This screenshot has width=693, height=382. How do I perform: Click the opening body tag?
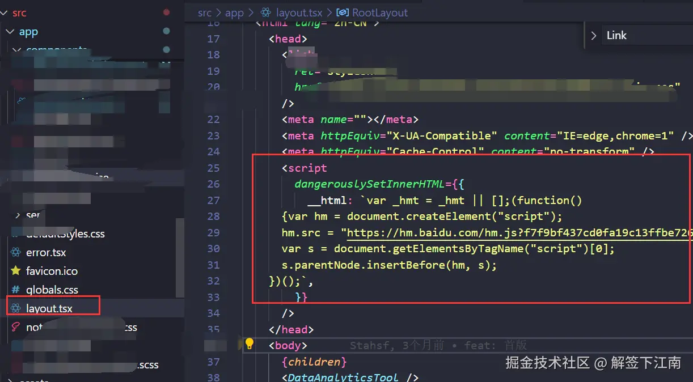tap(288, 345)
